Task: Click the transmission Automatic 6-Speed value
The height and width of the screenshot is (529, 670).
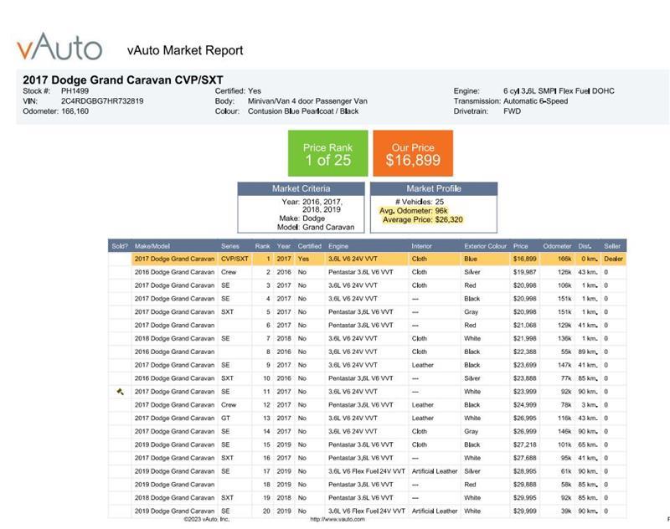Action: (x=535, y=101)
